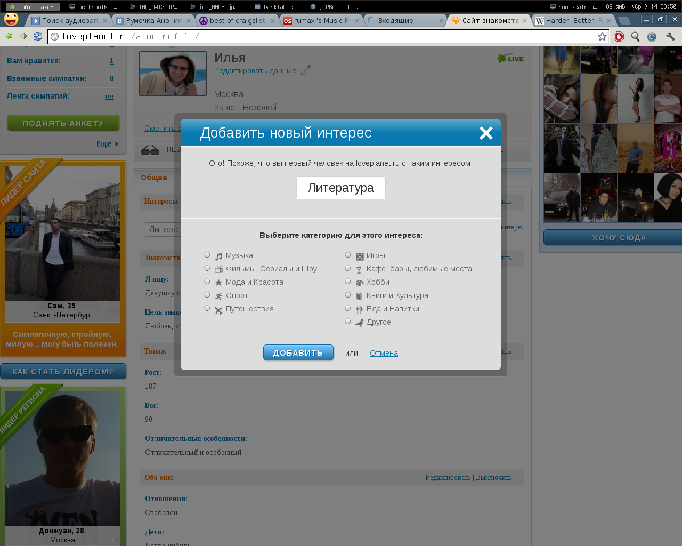Click the ПОДНЯТЬ АНКЕТУ button
682x546 pixels.
(x=63, y=123)
